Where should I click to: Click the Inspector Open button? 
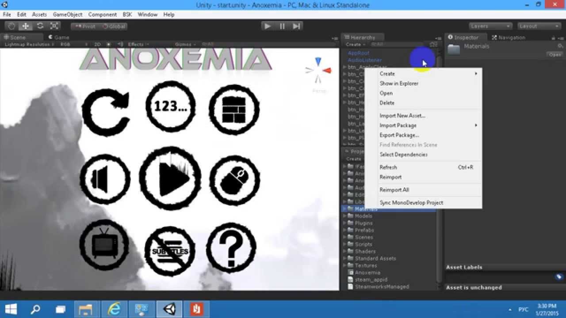click(555, 55)
